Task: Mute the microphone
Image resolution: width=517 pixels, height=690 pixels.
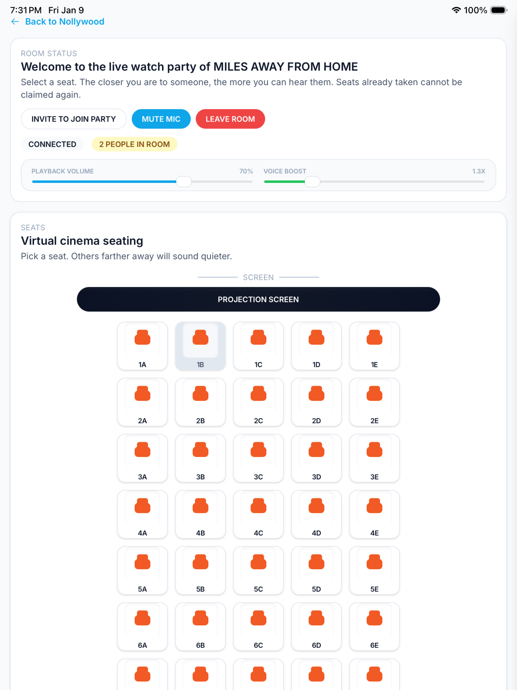Action: 161,119
